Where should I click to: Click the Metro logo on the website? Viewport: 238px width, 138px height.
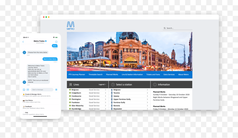click(x=71, y=25)
